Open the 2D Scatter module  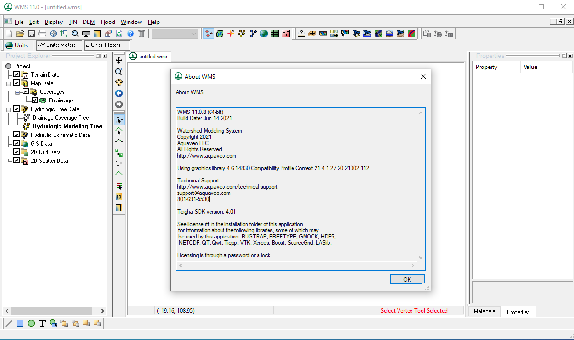[286, 34]
